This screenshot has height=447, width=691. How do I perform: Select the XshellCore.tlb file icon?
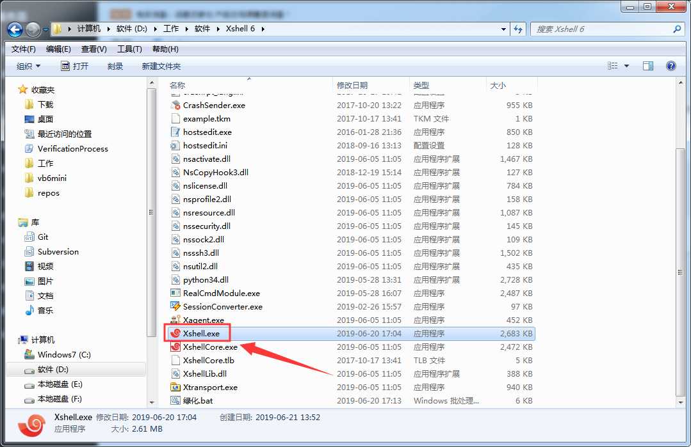click(175, 360)
